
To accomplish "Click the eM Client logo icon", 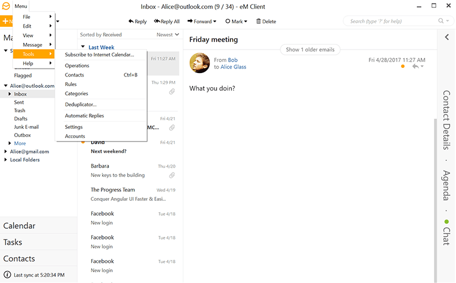I will tap(6, 6).
